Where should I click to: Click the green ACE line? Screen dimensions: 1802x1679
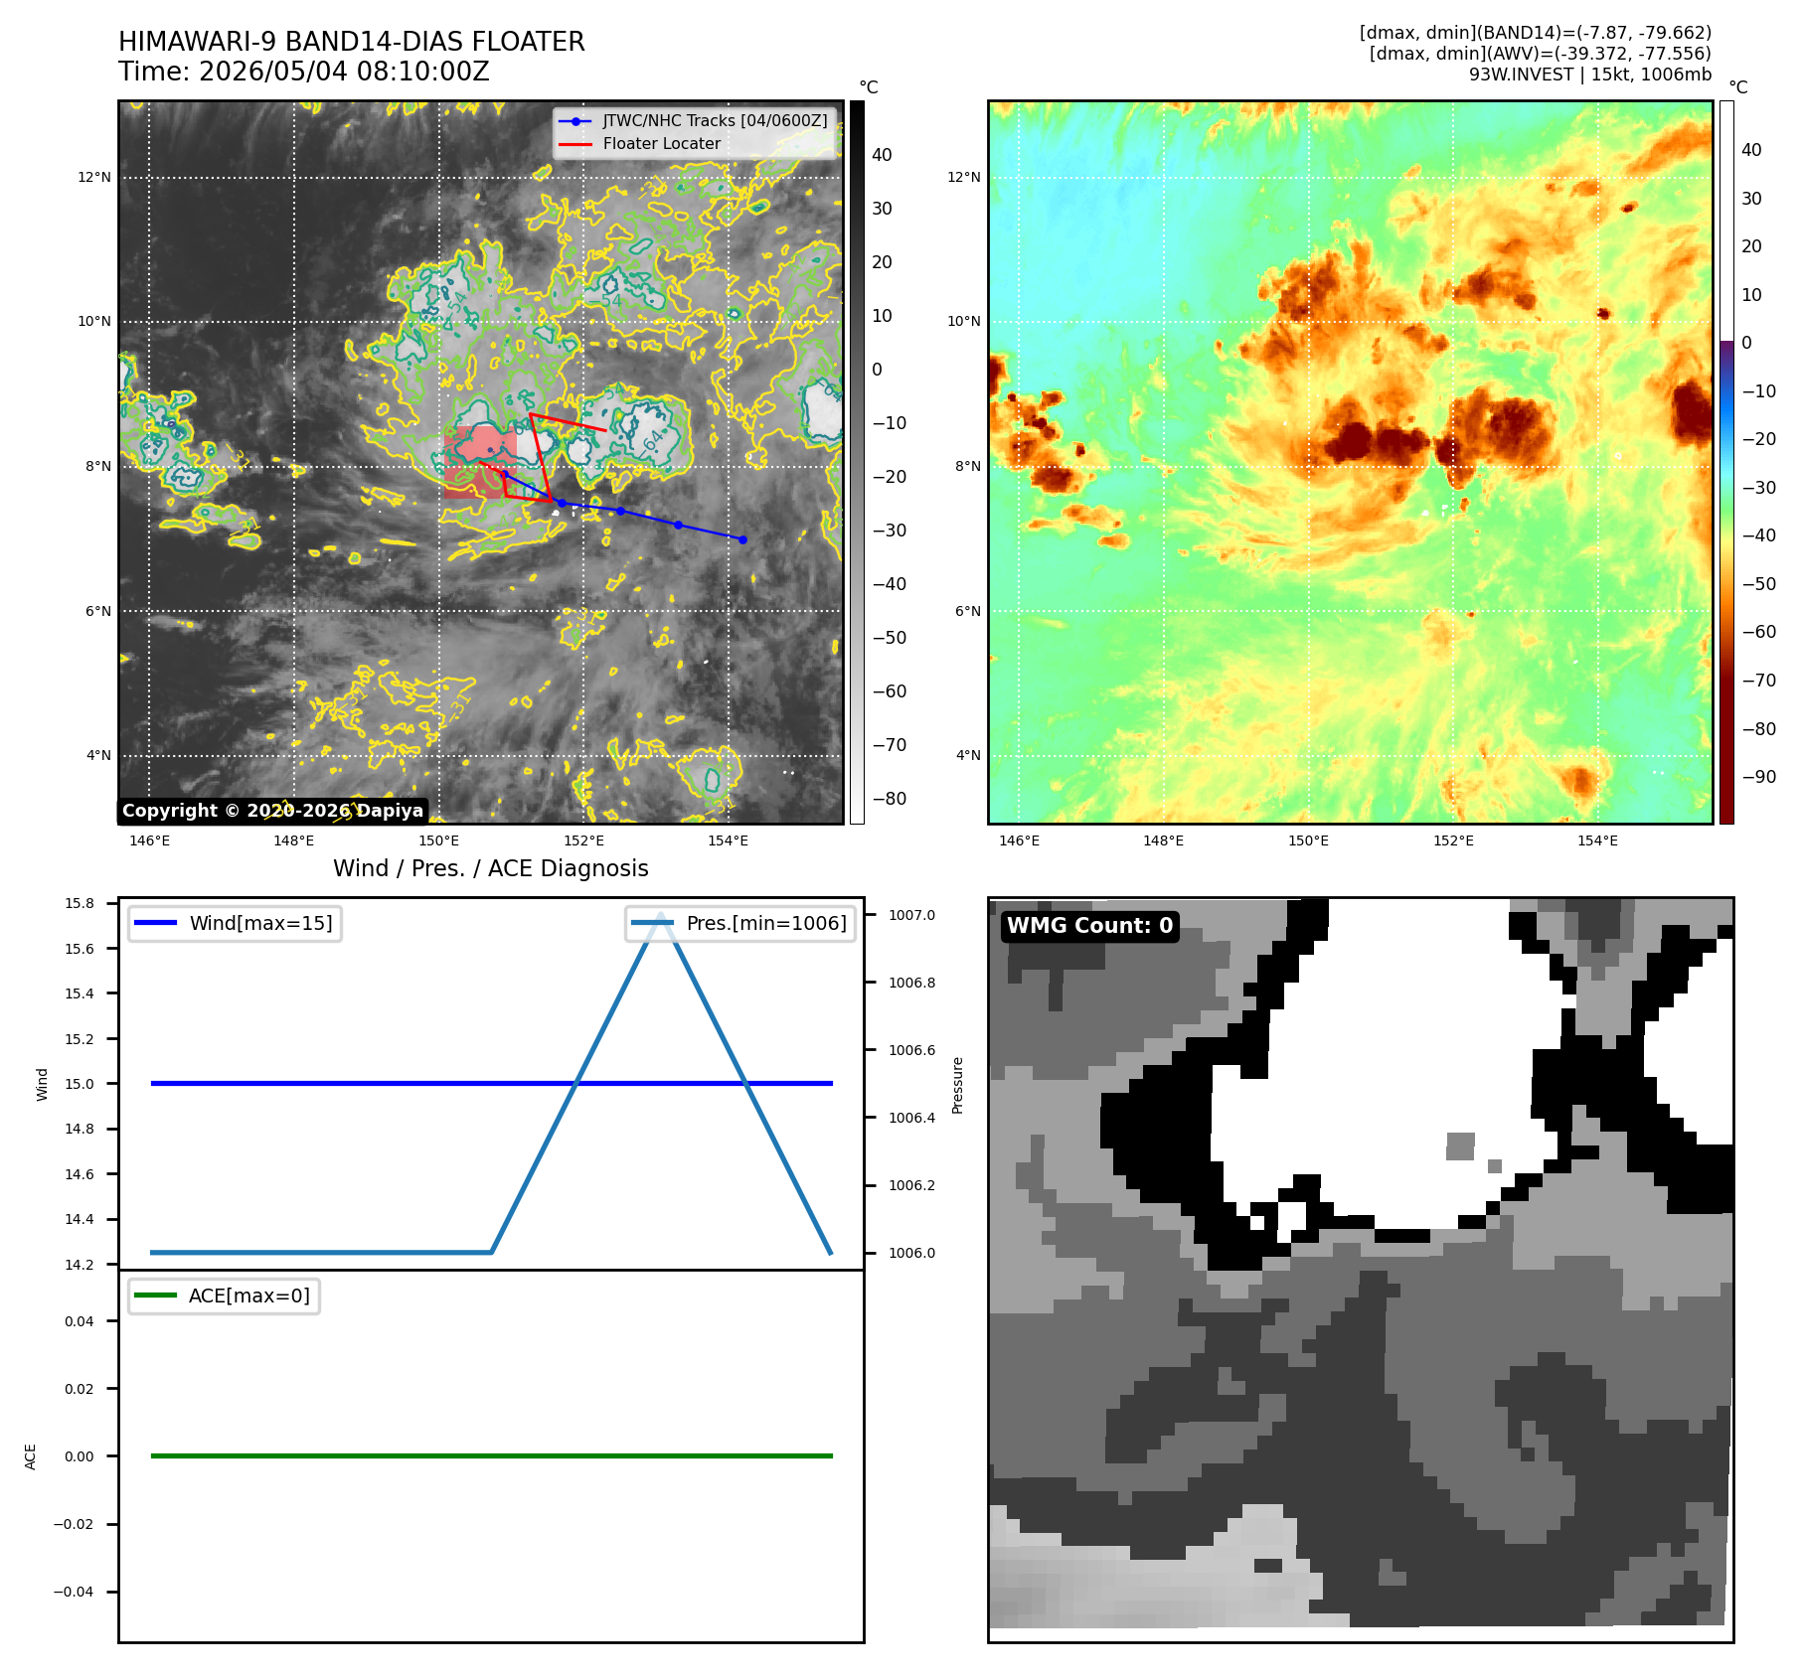point(491,1455)
